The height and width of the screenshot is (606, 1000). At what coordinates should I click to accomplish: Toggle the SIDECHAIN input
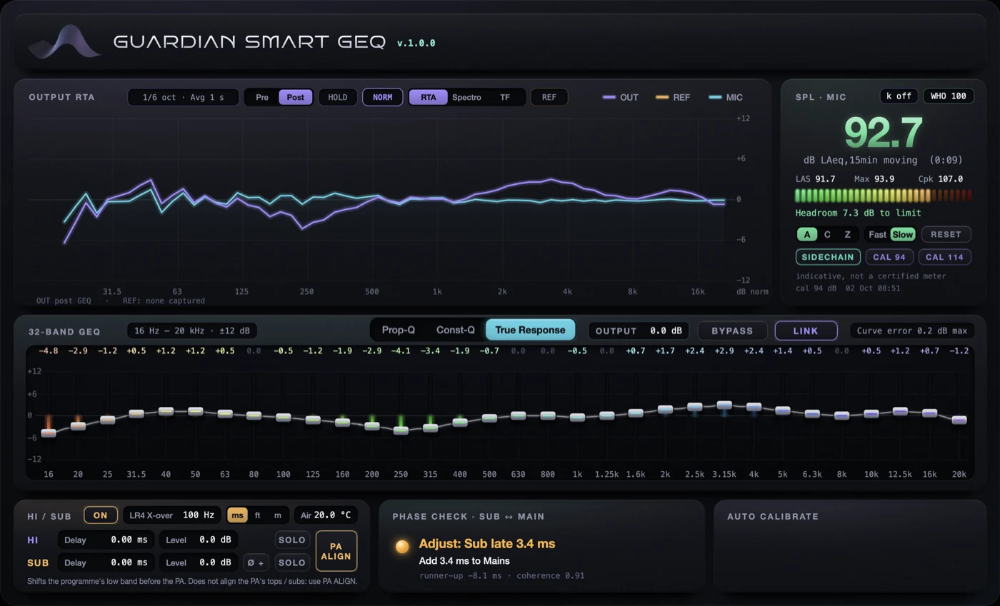828,257
